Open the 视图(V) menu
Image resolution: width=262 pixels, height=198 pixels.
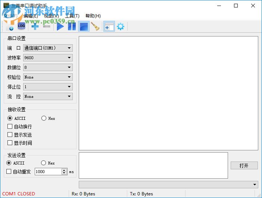pyautogui.click(x=51, y=16)
